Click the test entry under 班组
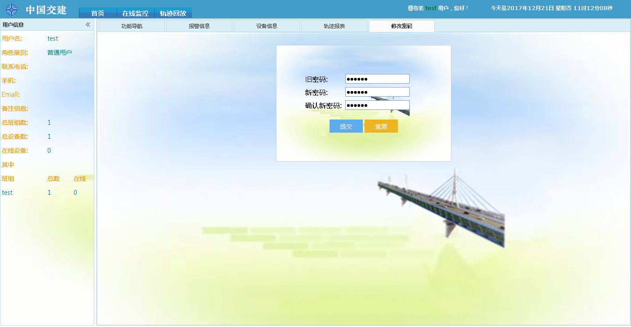 click(x=7, y=193)
